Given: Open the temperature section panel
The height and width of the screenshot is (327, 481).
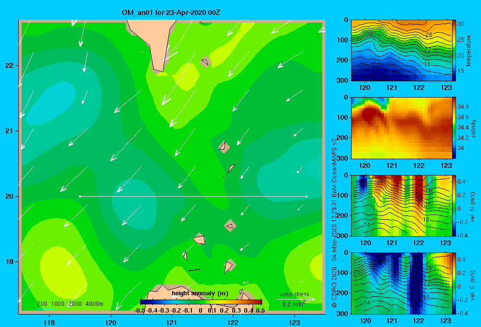Looking at the screenshot, I should pos(402,50).
